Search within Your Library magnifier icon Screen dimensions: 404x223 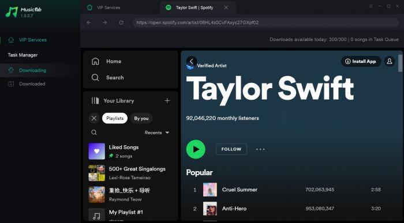click(94, 133)
